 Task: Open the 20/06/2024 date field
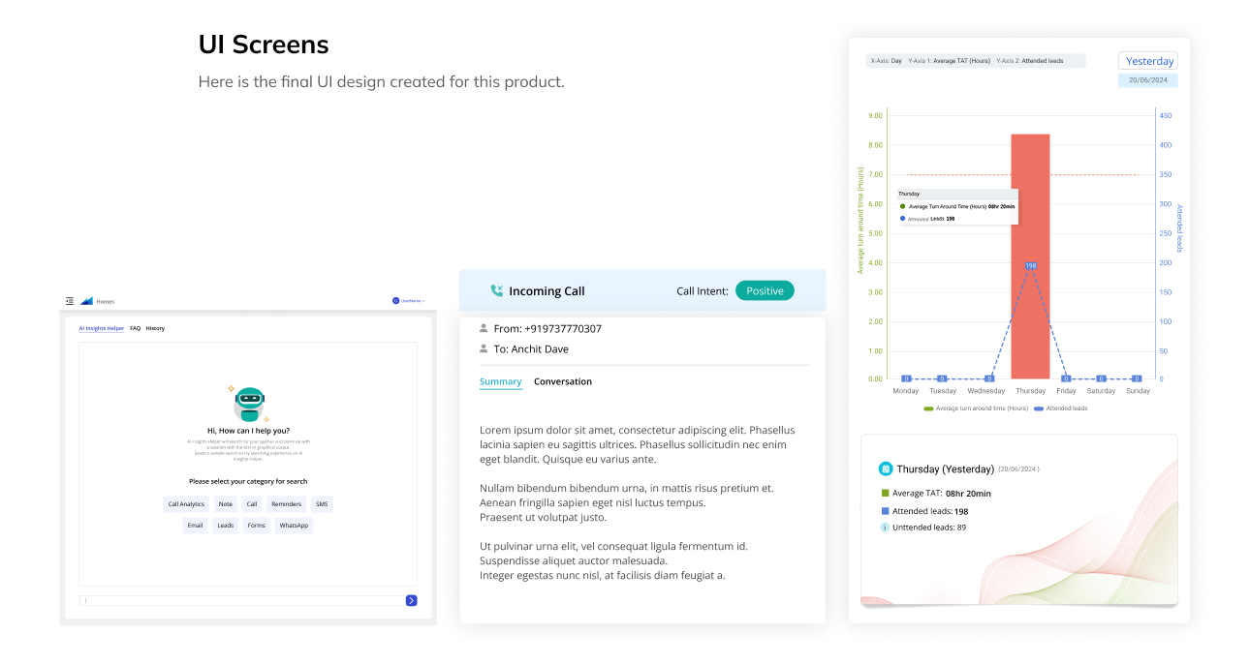(x=1148, y=80)
